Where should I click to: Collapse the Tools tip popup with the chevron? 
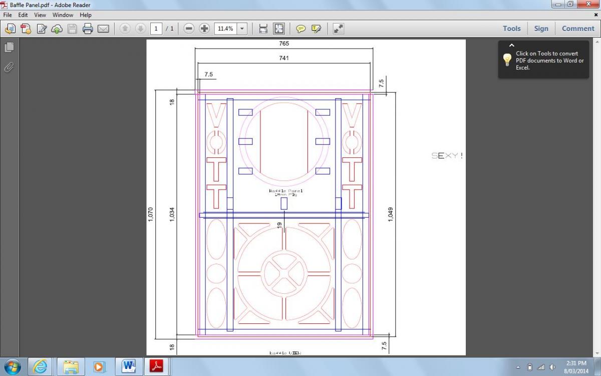511,46
